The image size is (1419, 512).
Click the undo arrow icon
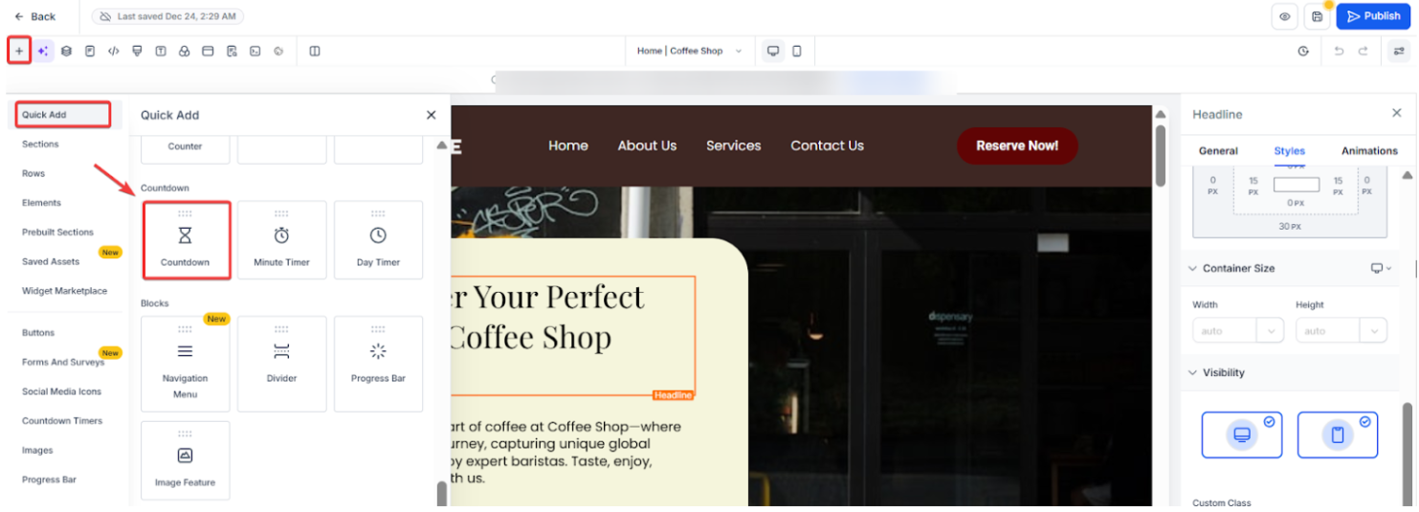[x=1339, y=51]
